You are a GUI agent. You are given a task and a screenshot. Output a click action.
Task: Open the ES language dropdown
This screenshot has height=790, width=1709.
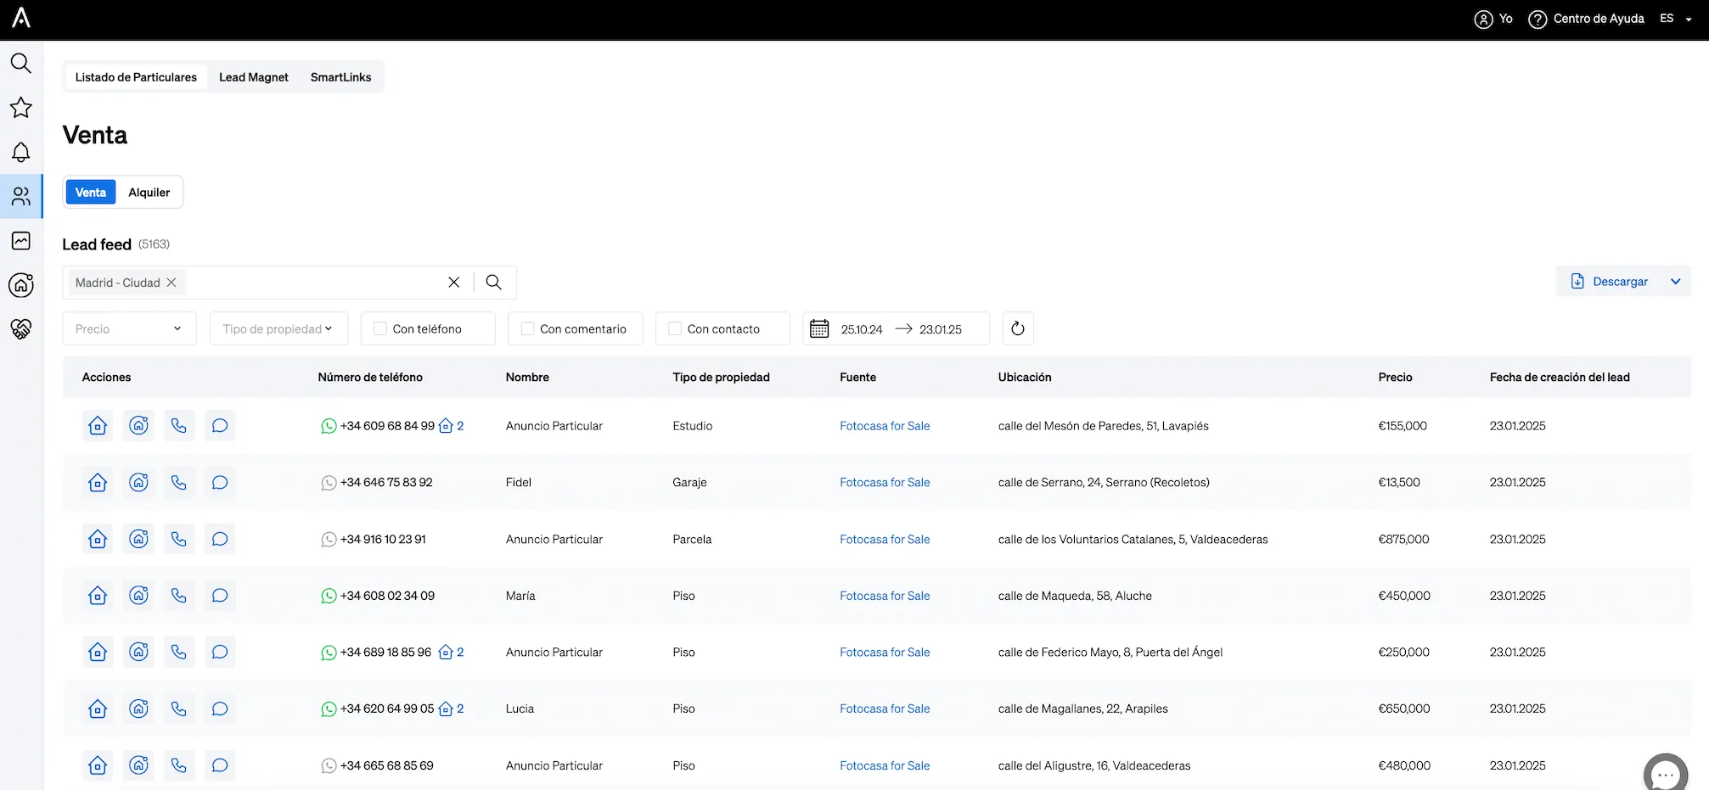coord(1676,19)
